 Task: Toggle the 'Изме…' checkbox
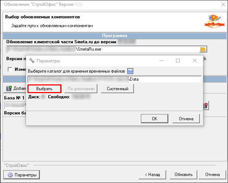(x=10, y=69)
